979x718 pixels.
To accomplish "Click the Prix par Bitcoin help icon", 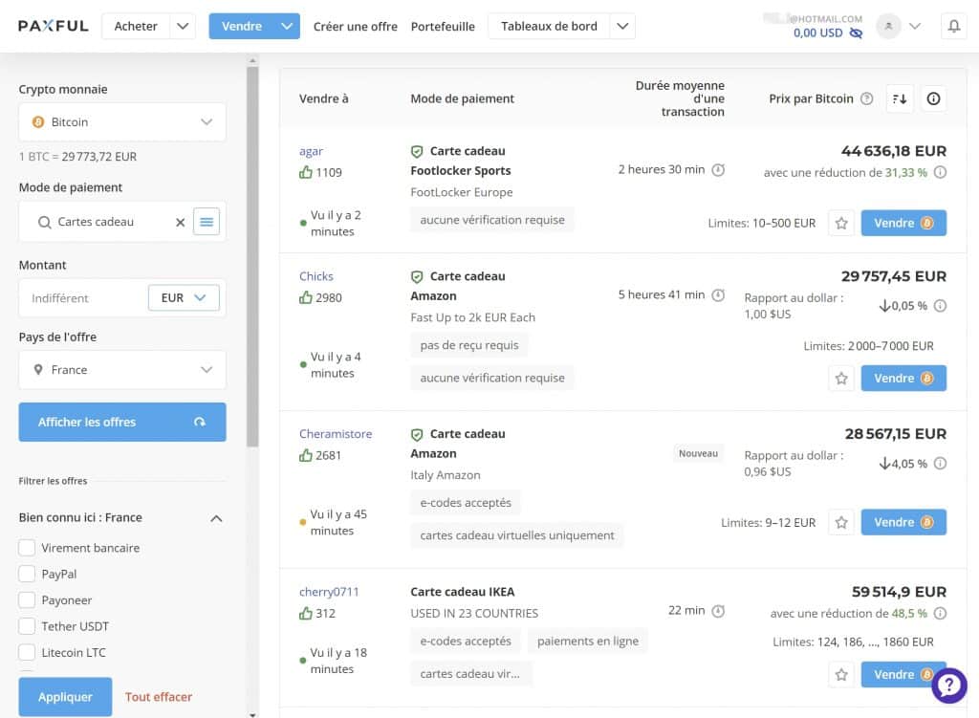I will (x=866, y=98).
